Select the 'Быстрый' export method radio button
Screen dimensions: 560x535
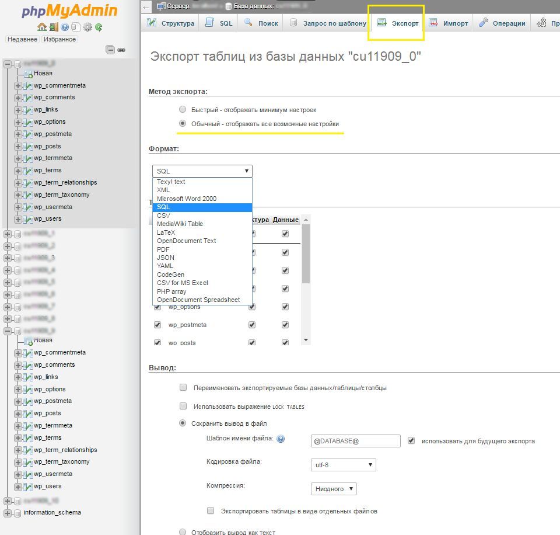[x=182, y=110]
